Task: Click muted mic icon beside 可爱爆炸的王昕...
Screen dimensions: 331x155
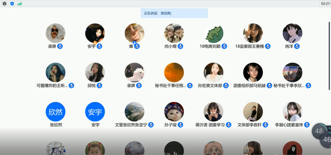Action: pos(71,86)
